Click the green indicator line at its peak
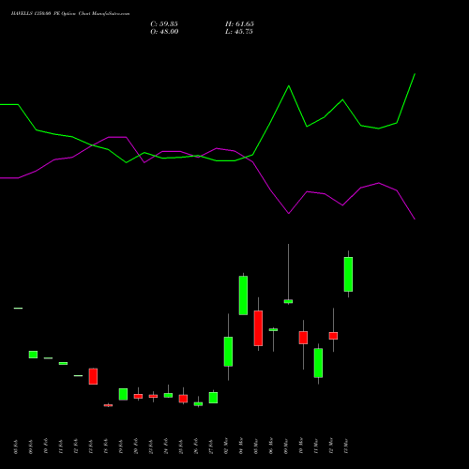This screenshot has height=469, width=469. coord(415,74)
